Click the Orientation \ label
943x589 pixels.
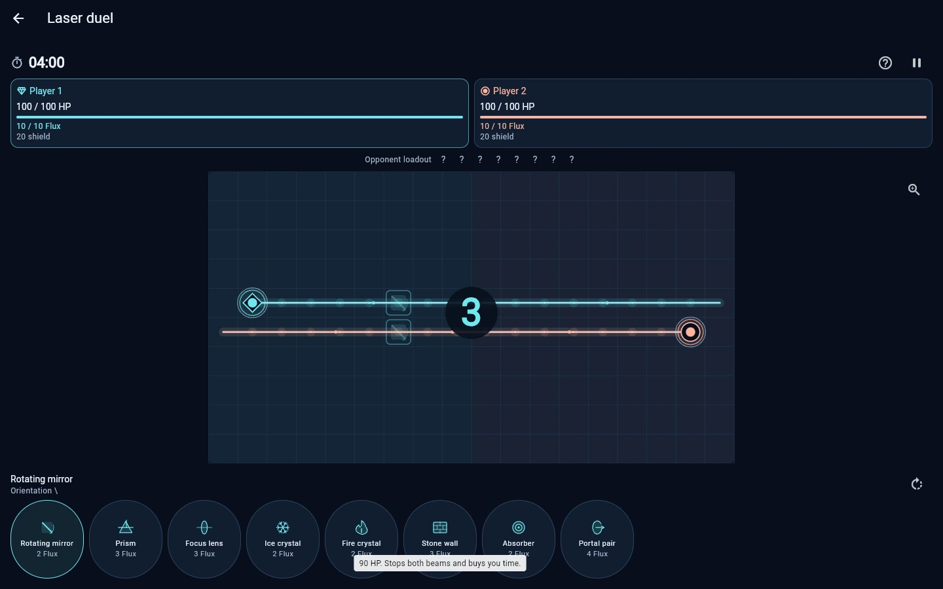(34, 491)
